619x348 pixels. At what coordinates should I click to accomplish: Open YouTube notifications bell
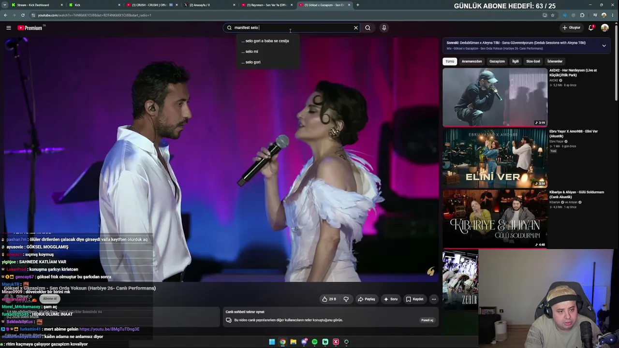pyautogui.click(x=591, y=28)
